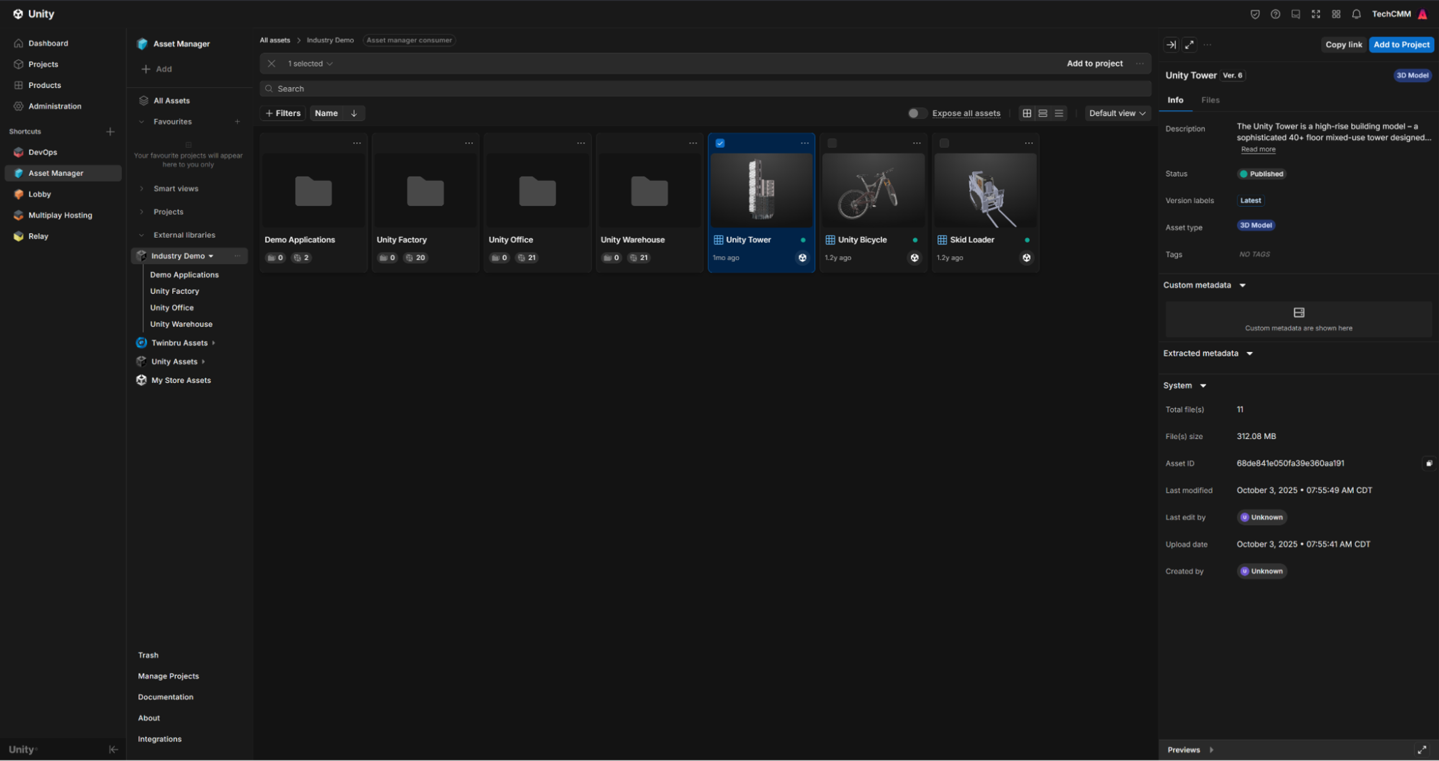Clear selection with the X icon
The height and width of the screenshot is (761, 1439).
coord(271,64)
